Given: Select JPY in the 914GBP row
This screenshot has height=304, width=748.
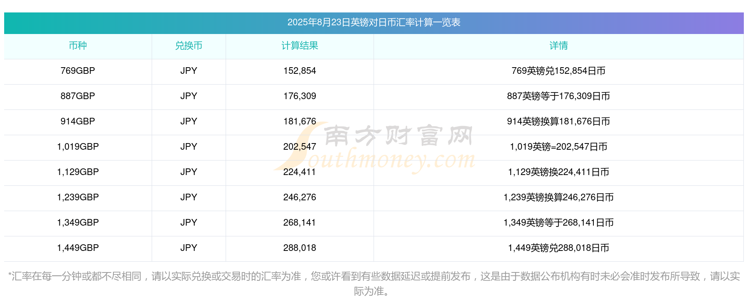Looking at the screenshot, I should click(x=189, y=122).
